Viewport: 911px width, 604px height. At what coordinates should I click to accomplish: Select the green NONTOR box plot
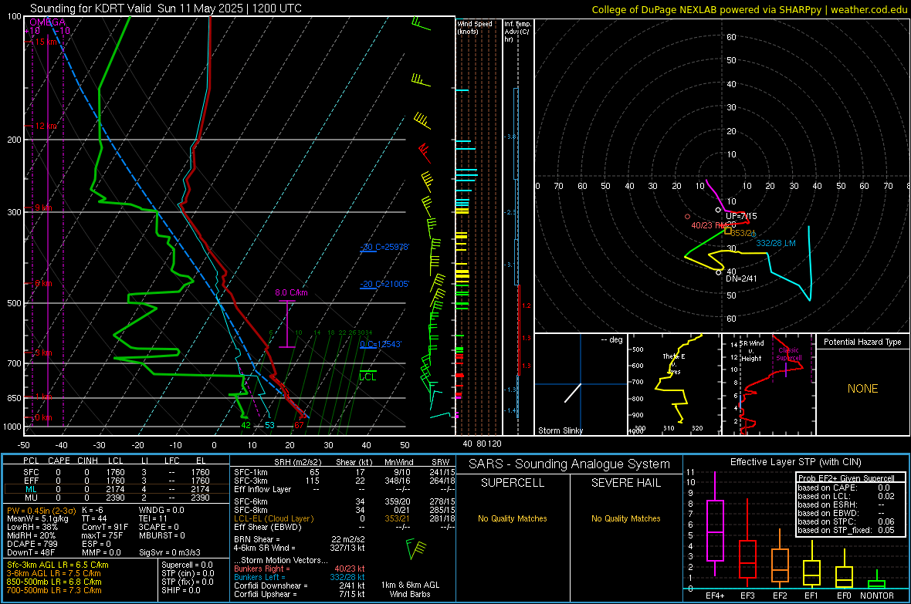click(877, 581)
